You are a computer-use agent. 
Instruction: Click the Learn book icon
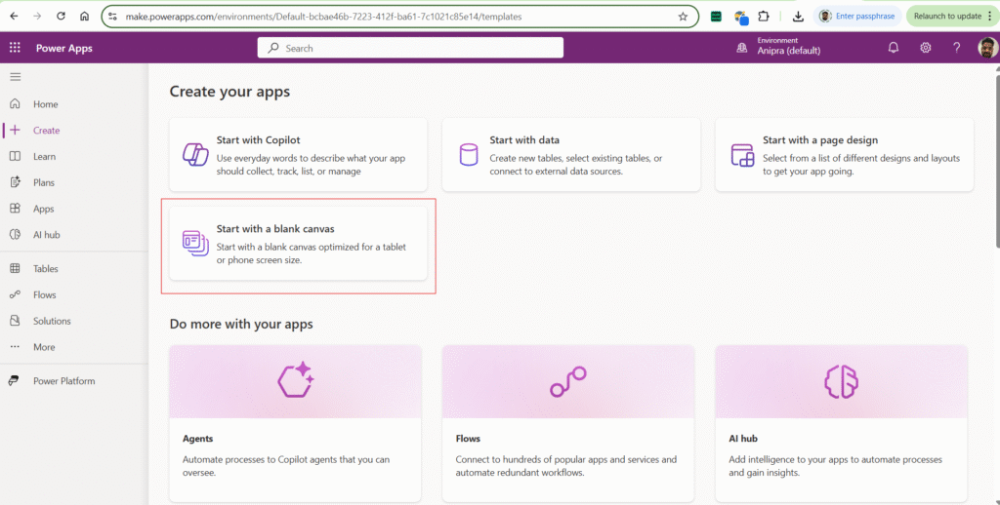pyautogui.click(x=15, y=156)
